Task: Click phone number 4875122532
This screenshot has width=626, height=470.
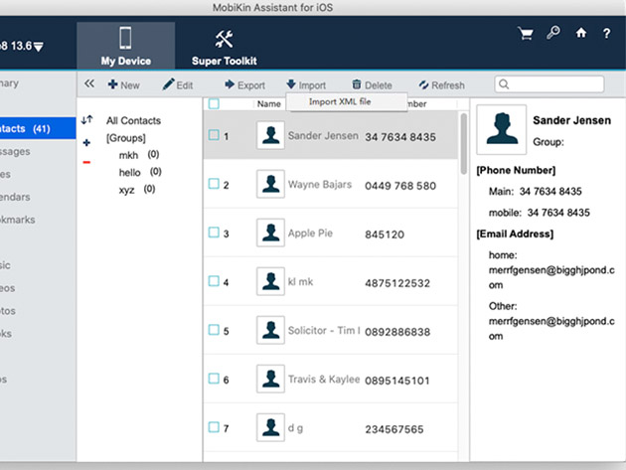Action: 397,283
